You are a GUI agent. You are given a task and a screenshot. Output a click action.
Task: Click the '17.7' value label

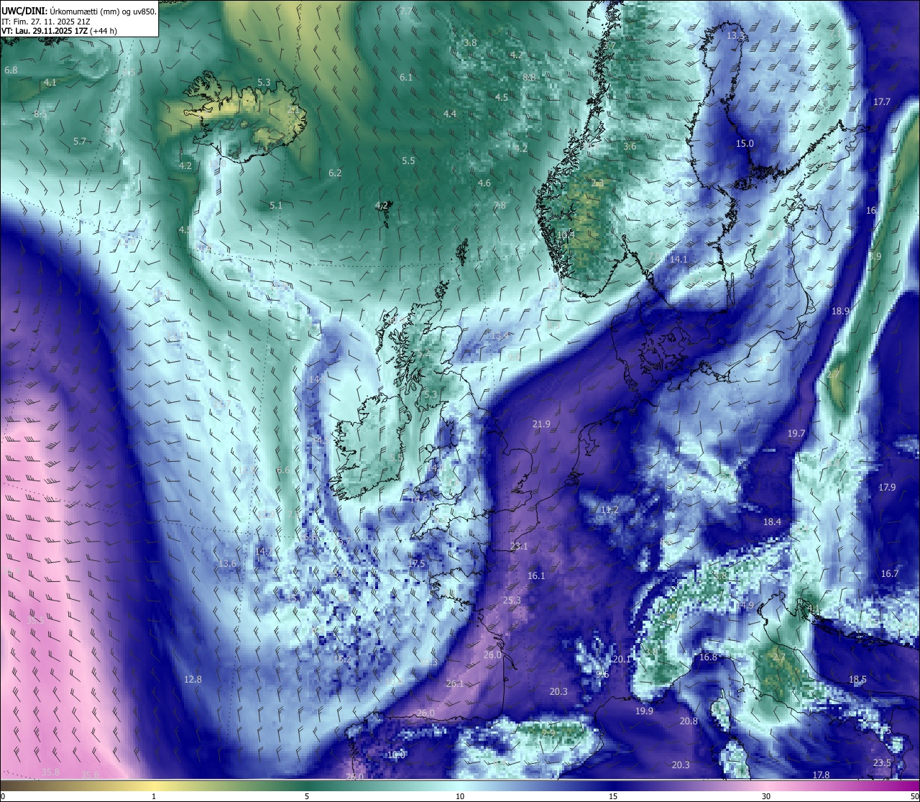(x=882, y=101)
